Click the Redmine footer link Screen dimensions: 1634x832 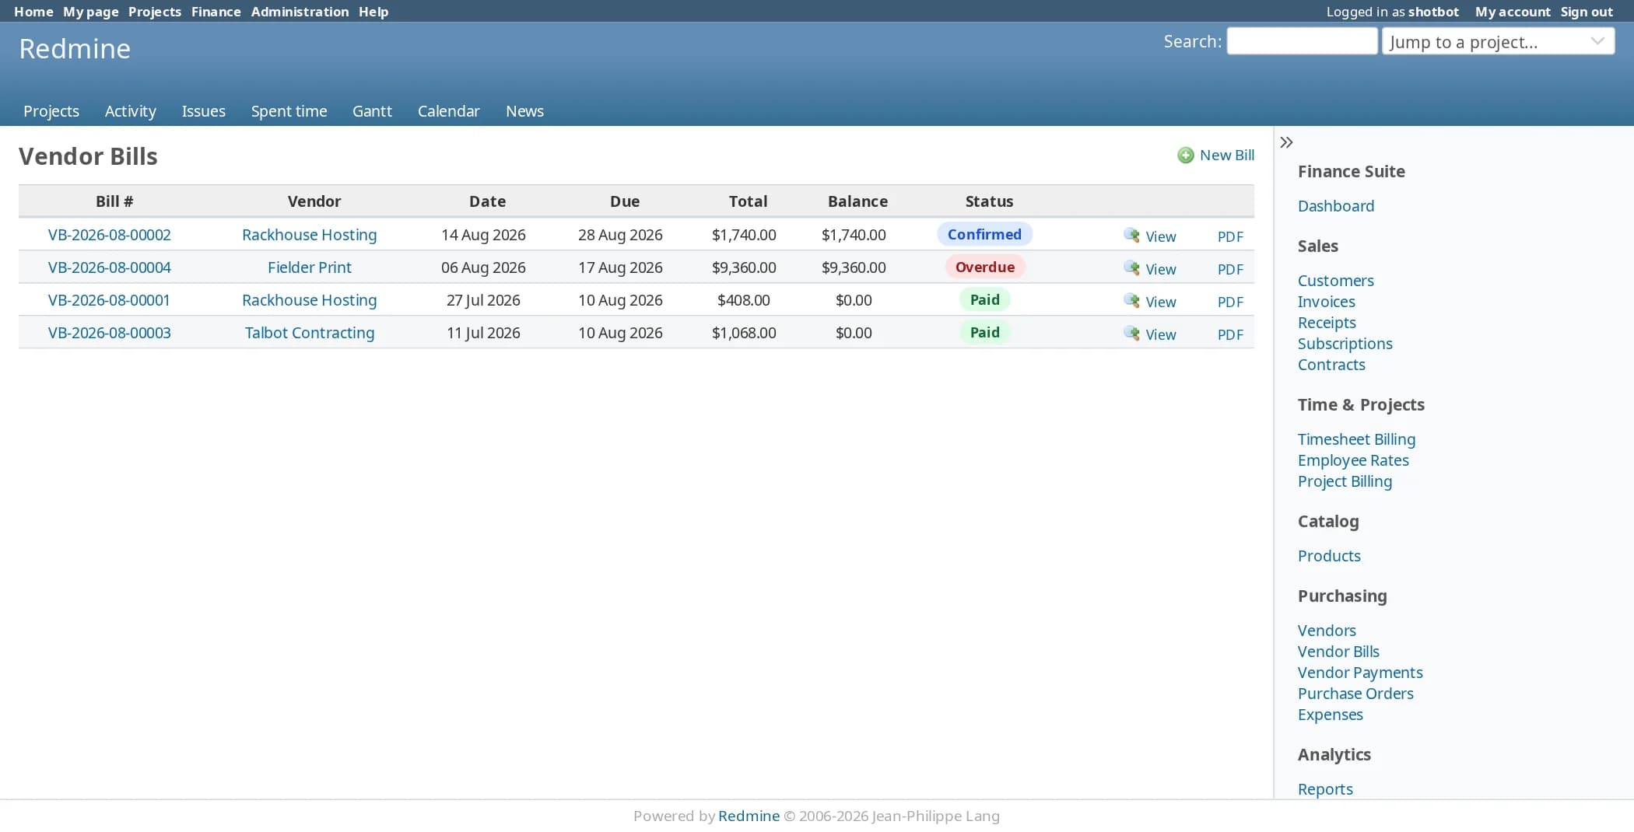(749, 816)
